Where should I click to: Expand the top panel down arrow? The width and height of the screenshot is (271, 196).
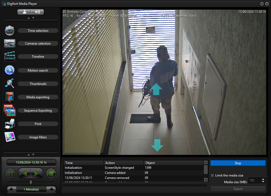click(x=33, y=18)
